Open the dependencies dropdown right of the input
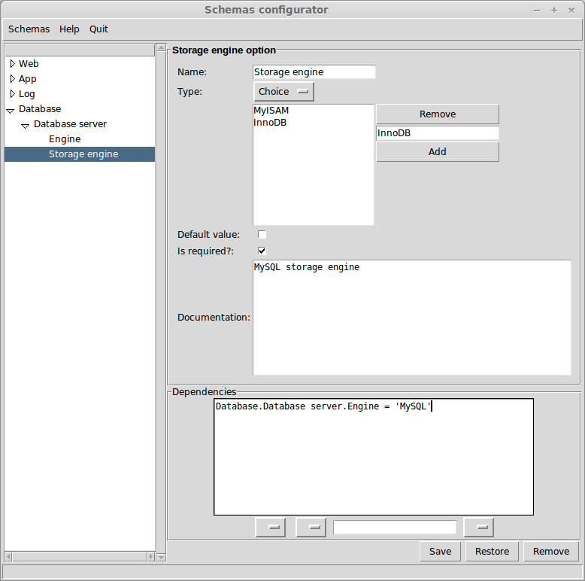Screen dimensions: 585x581 pos(479,528)
